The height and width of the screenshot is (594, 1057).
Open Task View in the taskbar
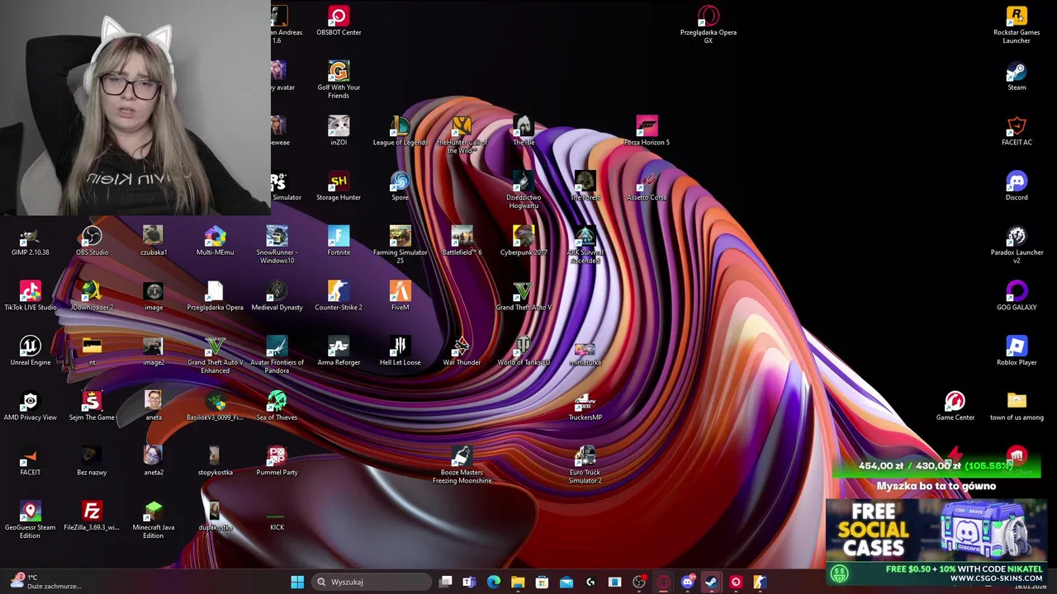pyautogui.click(x=446, y=582)
